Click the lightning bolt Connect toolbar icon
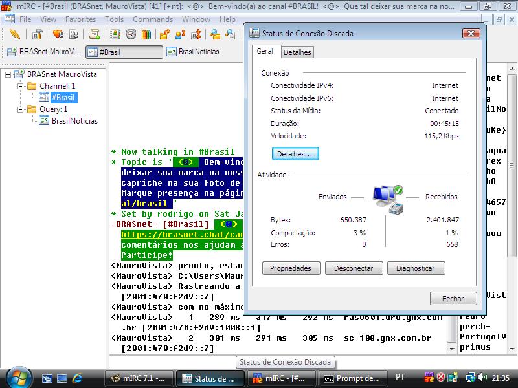The width and height of the screenshot is (518, 388). (x=14, y=34)
